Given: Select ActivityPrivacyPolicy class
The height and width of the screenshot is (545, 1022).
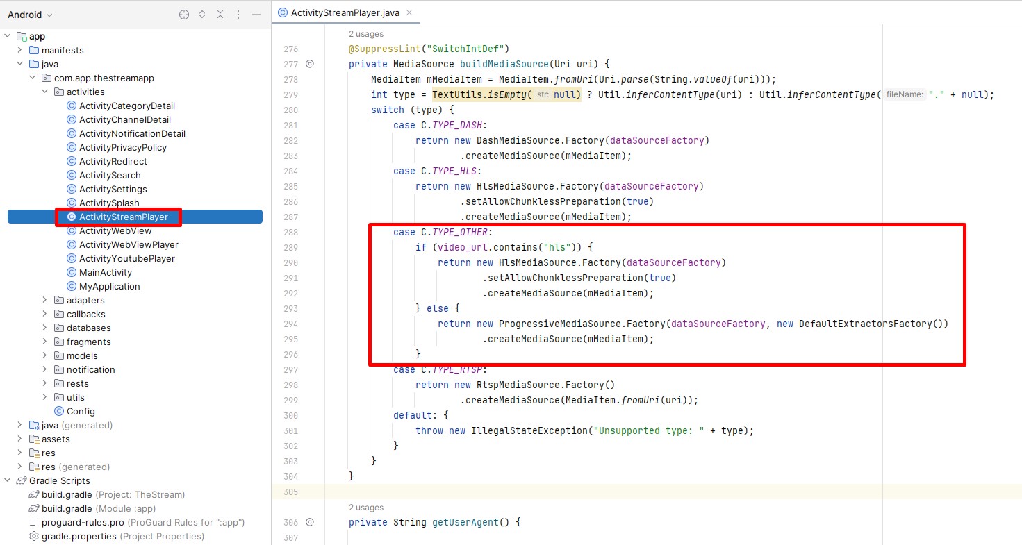Looking at the screenshot, I should pos(123,147).
